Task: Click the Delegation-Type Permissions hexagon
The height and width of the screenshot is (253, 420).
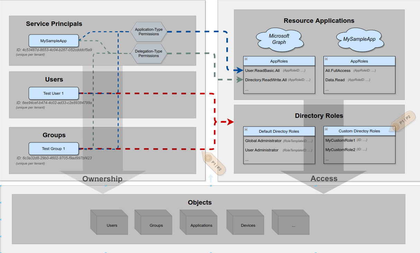Action: 148,53
